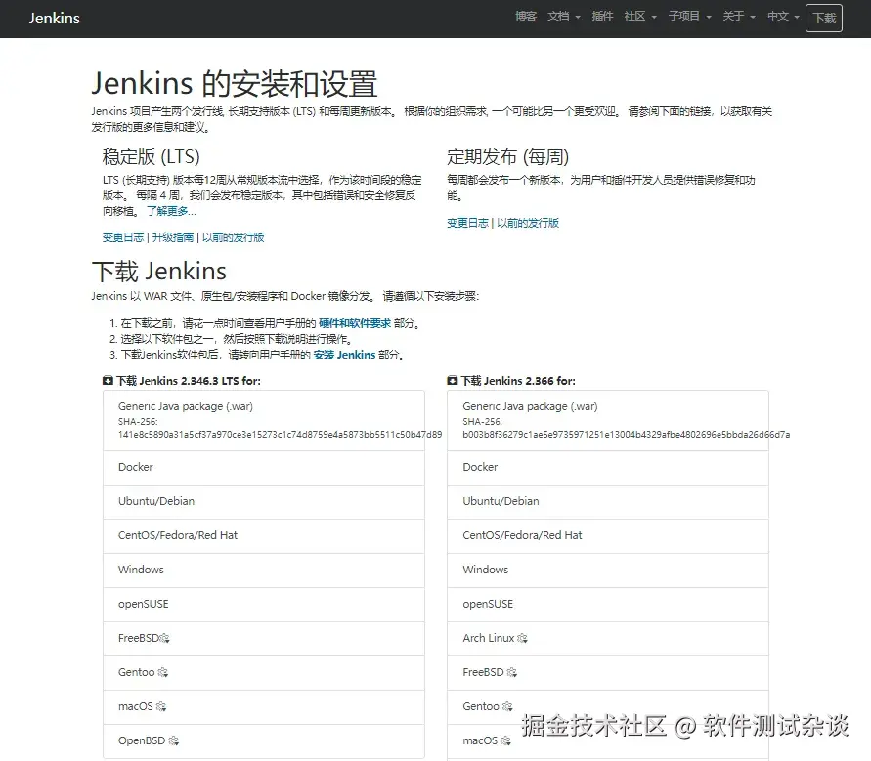The height and width of the screenshot is (761, 871).
Task: Open the 博客 menu item
Action: coord(526,16)
